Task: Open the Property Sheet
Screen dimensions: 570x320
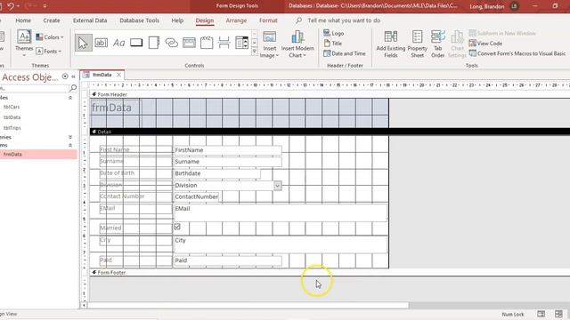Action: click(x=418, y=44)
